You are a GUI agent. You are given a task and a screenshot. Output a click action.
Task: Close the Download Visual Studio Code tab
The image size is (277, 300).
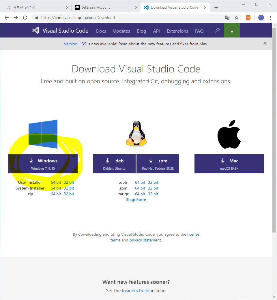205,7
